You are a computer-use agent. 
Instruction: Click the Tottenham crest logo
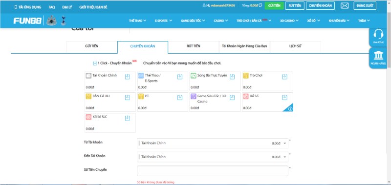point(64,21)
